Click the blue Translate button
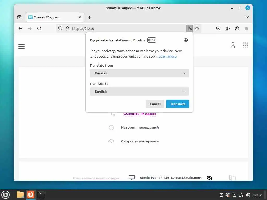267x200 pixels. click(178, 104)
